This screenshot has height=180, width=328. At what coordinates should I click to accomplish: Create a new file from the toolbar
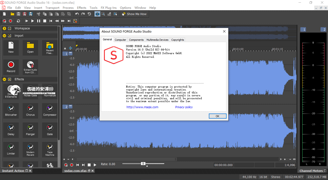[4, 14]
